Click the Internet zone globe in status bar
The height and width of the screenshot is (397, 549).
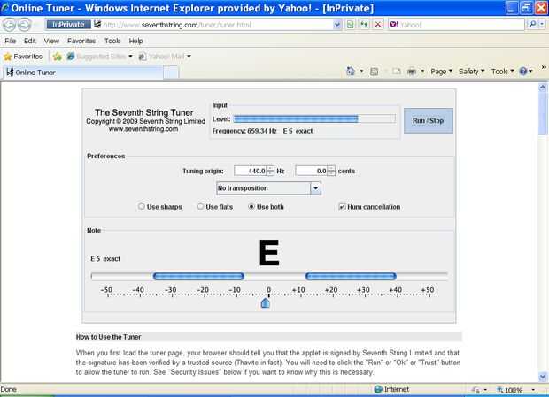378,389
